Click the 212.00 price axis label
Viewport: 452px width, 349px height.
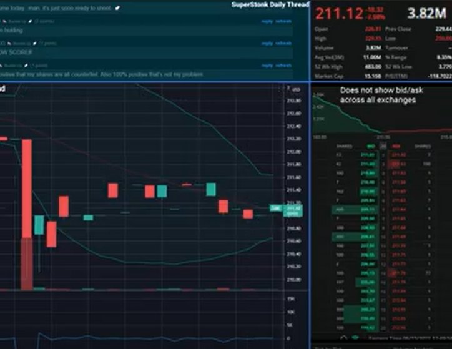(x=294, y=152)
